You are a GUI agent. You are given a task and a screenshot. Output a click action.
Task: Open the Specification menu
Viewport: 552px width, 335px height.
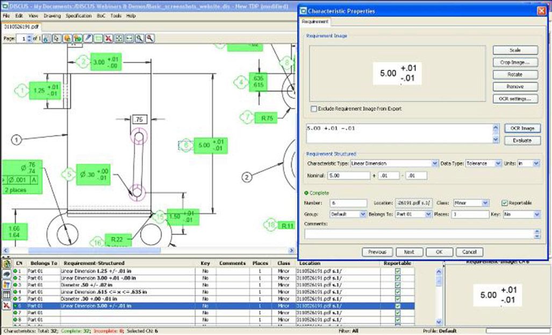pyautogui.click(x=78, y=16)
